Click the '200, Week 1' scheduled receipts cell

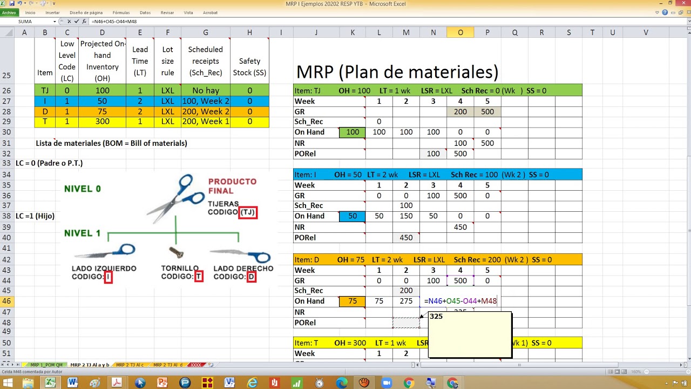click(206, 122)
